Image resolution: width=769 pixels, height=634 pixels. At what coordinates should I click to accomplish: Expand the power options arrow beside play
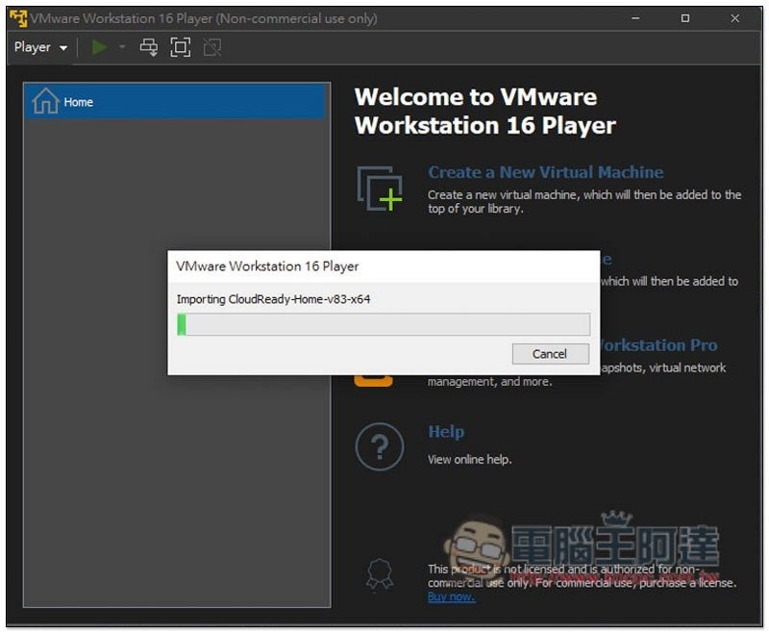coord(122,47)
